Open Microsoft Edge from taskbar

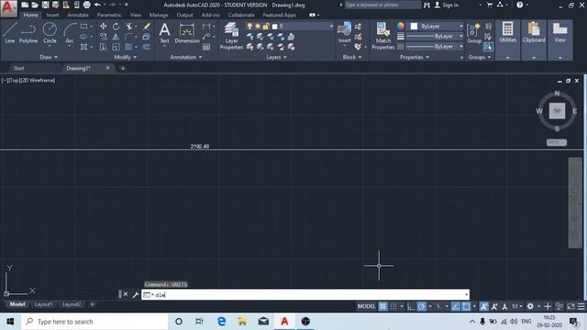221,322
